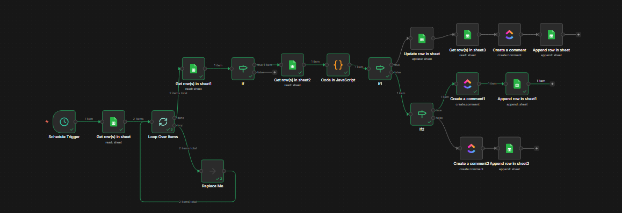Select the Schedule Trigger node
This screenshot has height=213, width=622.
pyautogui.click(x=64, y=121)
